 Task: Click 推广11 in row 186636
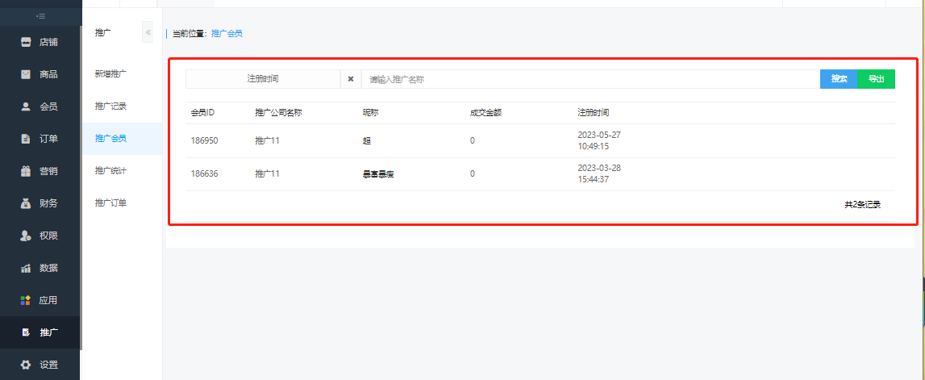[267, 173]
